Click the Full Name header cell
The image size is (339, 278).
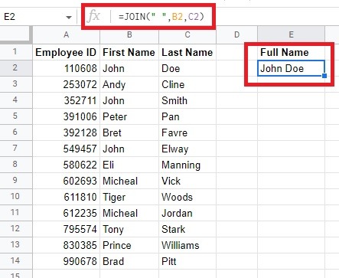coord(291,52)
